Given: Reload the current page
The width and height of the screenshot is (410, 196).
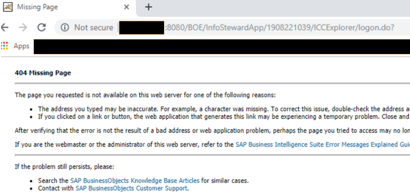Looking at the screenshot, I should click(x=42, y=27).
